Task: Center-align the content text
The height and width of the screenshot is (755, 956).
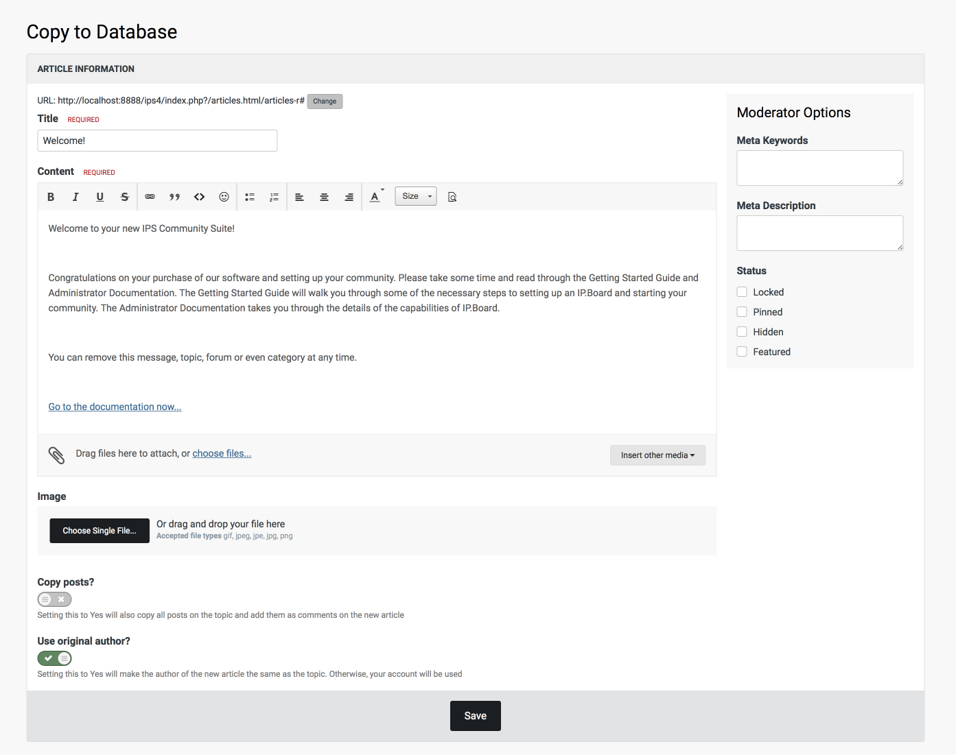Action: [x=324, y=197]
